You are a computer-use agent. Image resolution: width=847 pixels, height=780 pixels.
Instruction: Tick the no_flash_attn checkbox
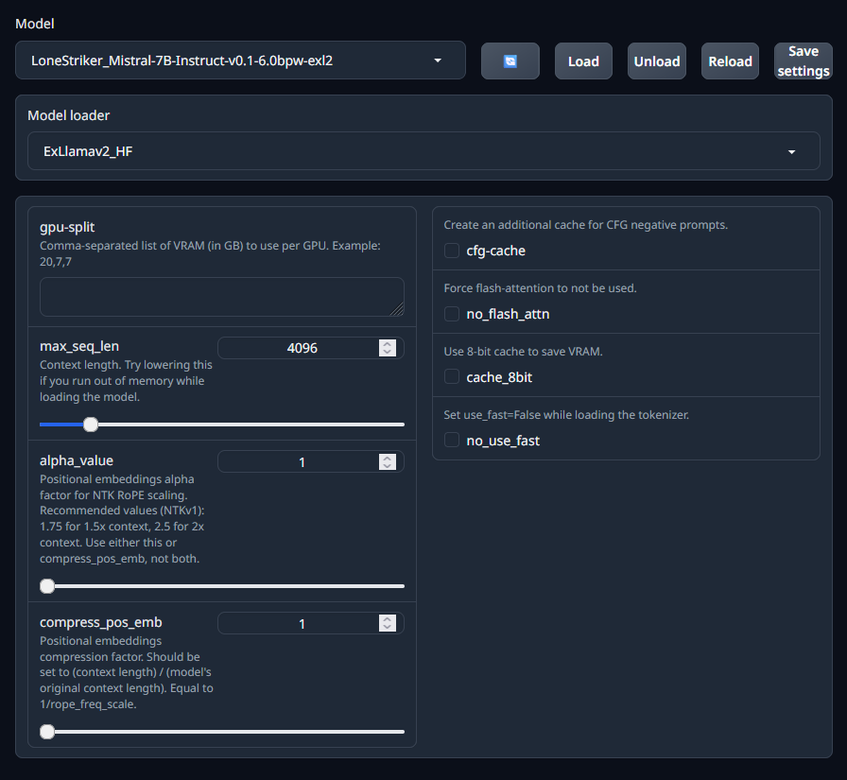[x=452, y=314]
